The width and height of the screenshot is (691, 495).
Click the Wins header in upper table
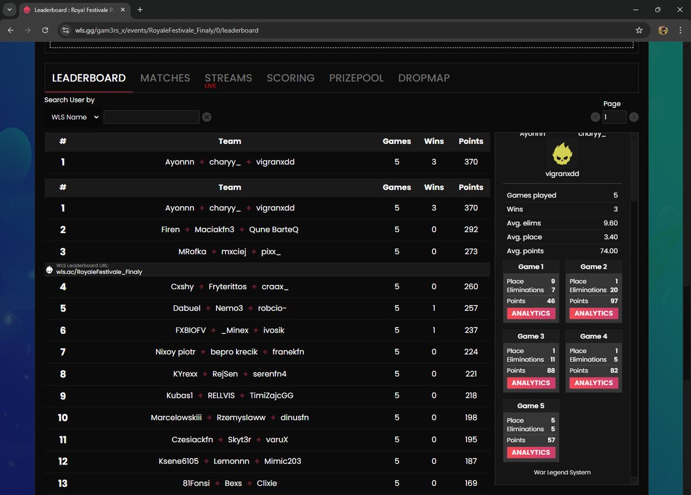pyautogui.click(x=434, y=141)
